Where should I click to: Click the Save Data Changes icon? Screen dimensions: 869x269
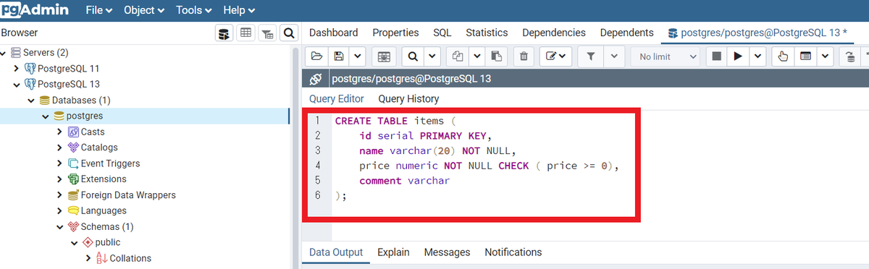point(385,56)
